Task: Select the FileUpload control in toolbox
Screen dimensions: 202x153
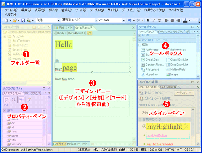Action: (x=150, y=70)
